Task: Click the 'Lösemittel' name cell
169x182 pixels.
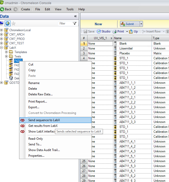Action: [132, 48]
